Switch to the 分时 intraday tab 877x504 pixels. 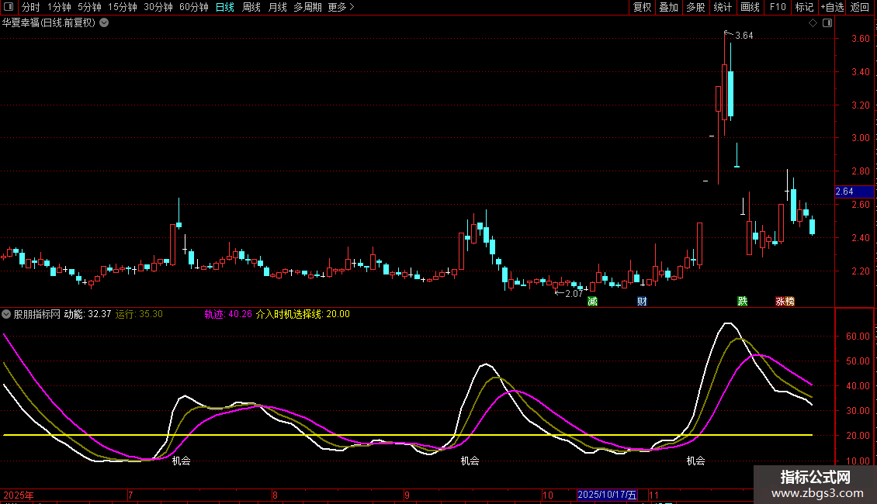[x=30, y=7]
